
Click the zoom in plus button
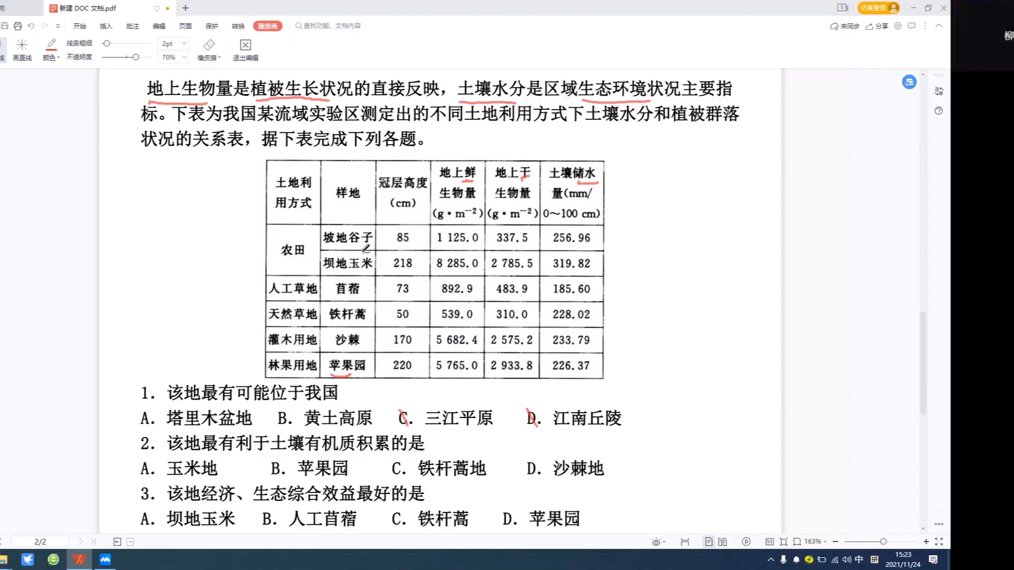[x=926, y=541]
